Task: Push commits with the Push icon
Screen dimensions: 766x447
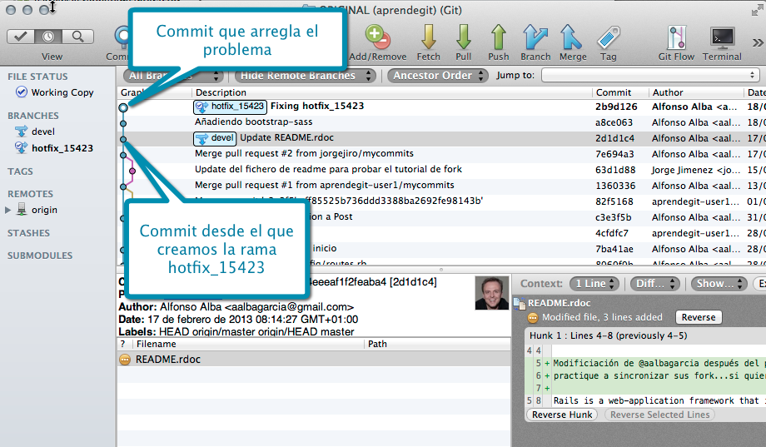Action: pyautogui.click(x=499, y=39)
